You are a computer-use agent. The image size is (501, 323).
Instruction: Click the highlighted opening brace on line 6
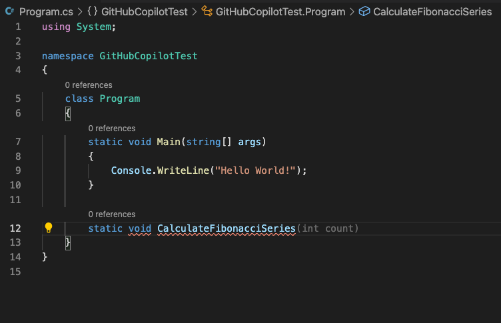[x=68, y=113]
